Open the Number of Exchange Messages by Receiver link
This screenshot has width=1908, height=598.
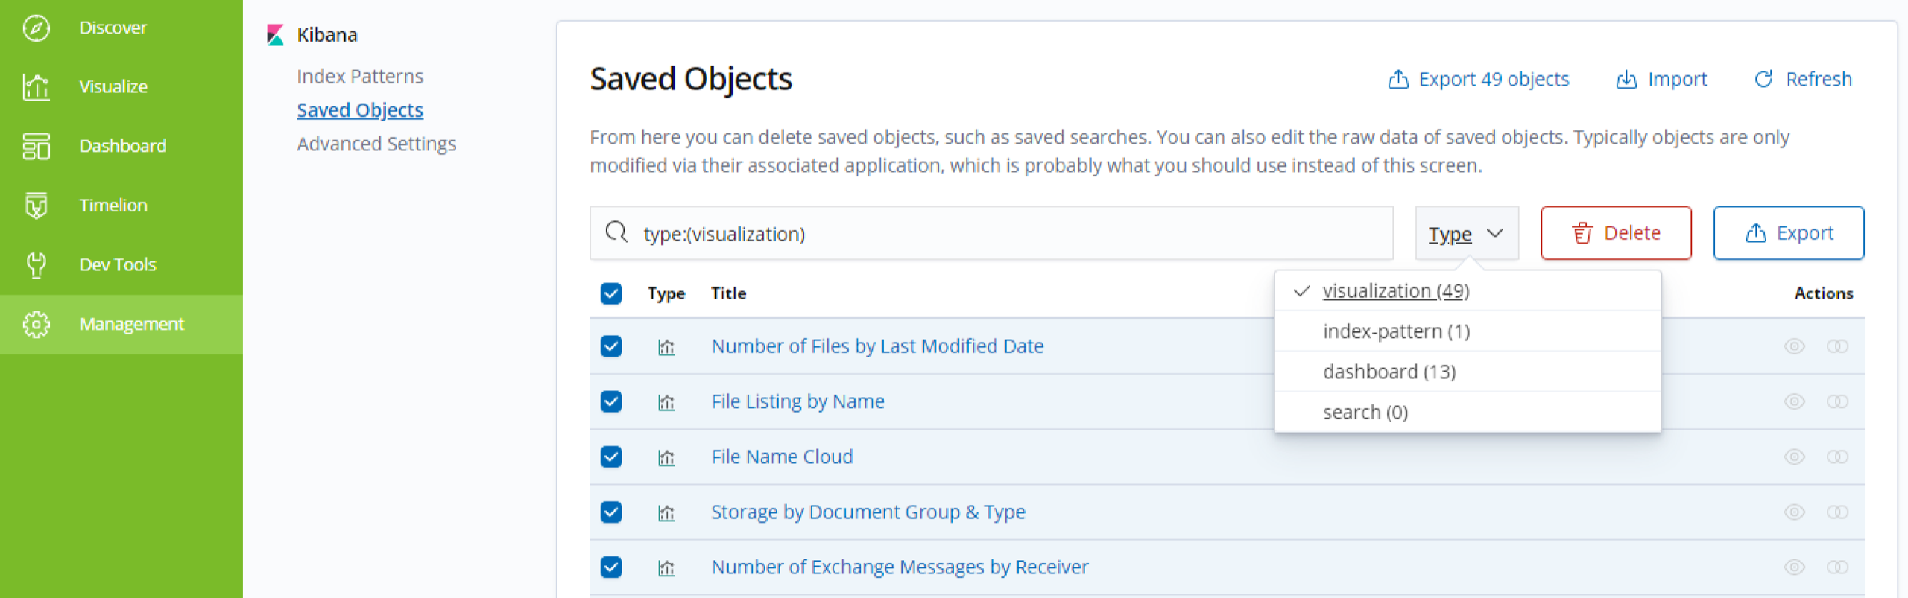coord(899,567)
